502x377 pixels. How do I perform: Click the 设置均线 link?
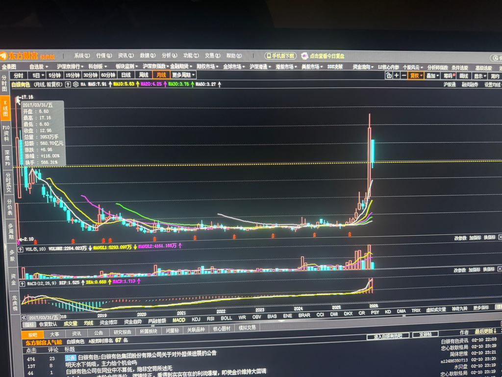click(x=492, y=85)
